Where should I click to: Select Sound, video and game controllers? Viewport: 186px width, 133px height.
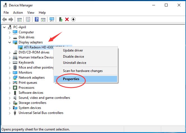[44, 98]
